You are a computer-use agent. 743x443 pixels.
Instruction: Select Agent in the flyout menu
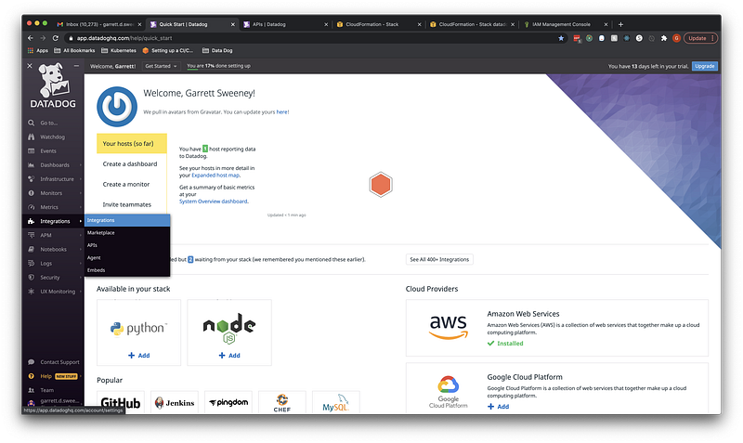127,258
